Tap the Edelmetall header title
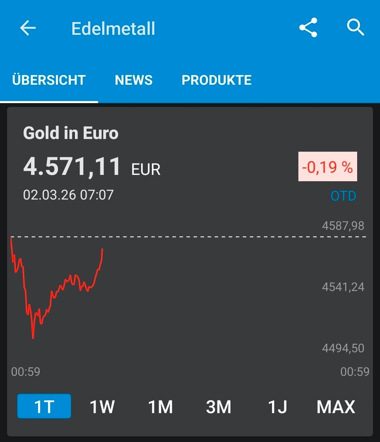 pyautogui.click(x=113, y=28)
